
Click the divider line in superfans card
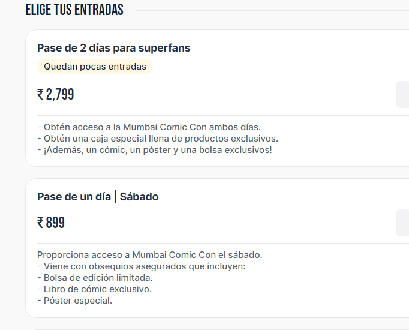216,115
